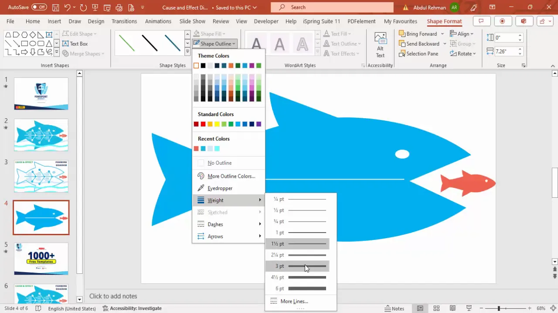Select ¼ pt line weight
This screenshot has height=313, width=558.
297,199
